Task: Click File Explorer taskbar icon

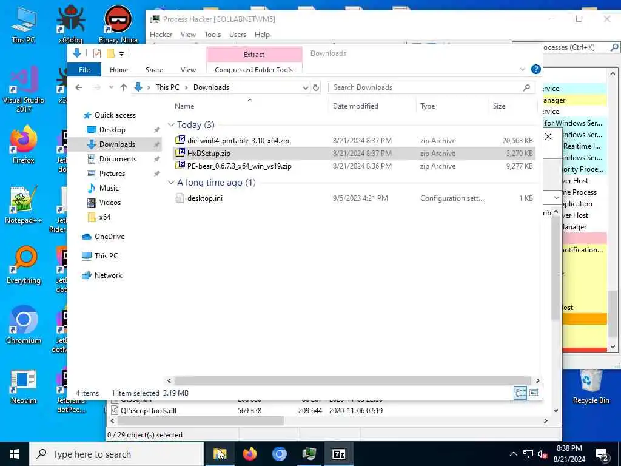Action: click(220, 454)
